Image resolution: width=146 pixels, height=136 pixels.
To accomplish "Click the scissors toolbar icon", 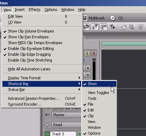I will (x=141, y=27).
